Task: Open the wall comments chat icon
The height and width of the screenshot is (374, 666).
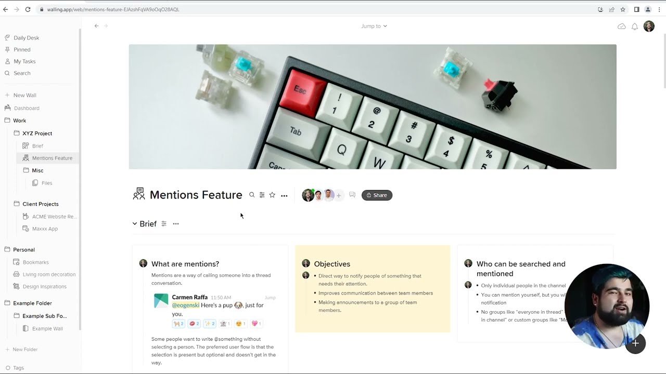Action: (x=352, y=195)
